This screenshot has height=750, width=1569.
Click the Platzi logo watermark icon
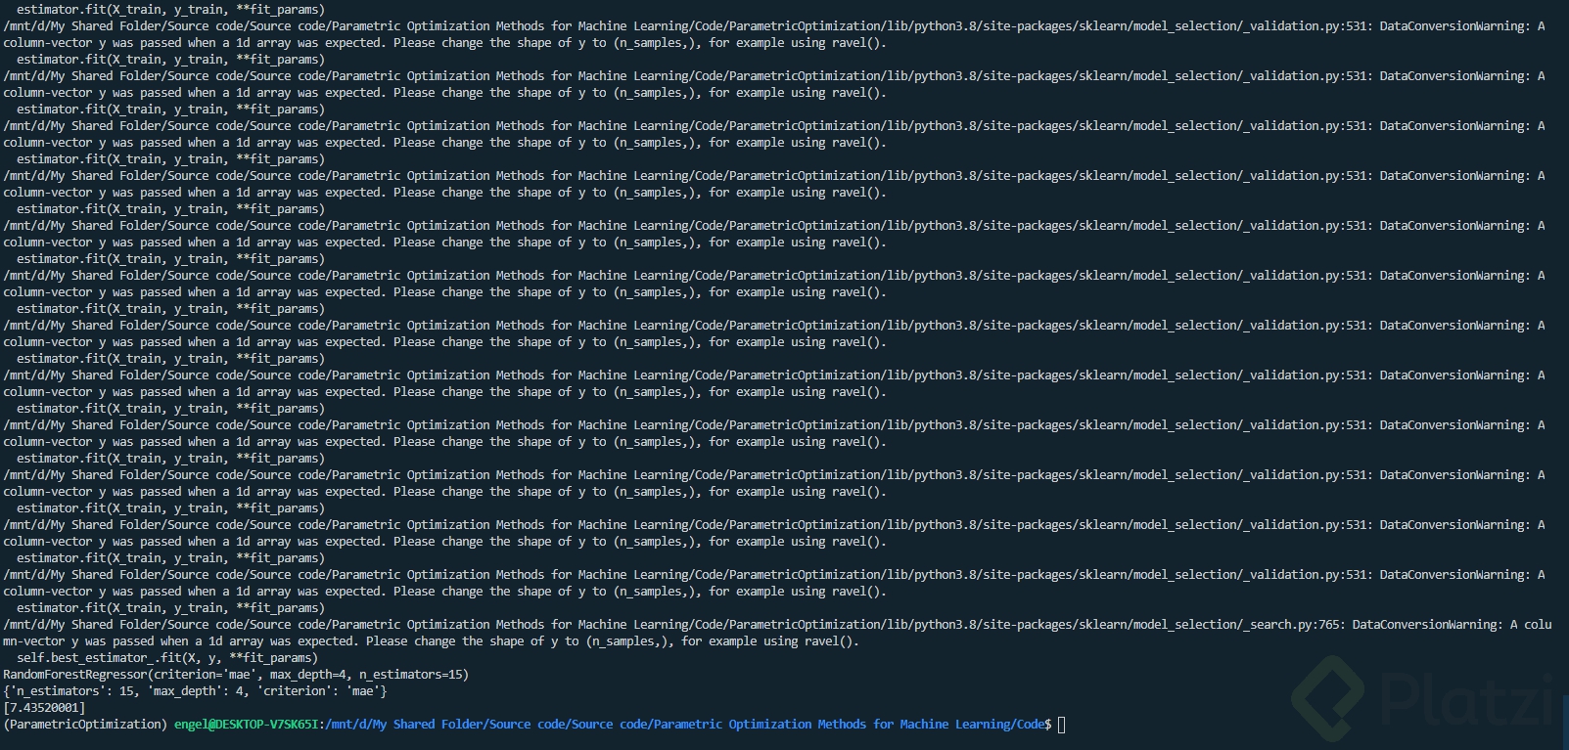coord(1327,697)
